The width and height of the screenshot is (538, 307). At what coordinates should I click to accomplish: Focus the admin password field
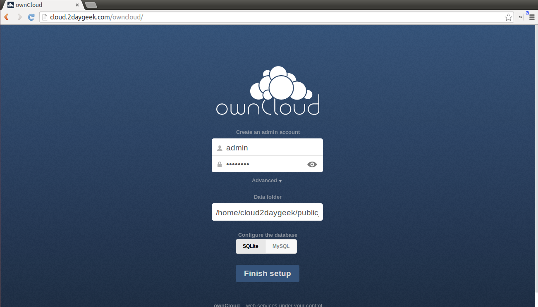click(x=267, y=164)
